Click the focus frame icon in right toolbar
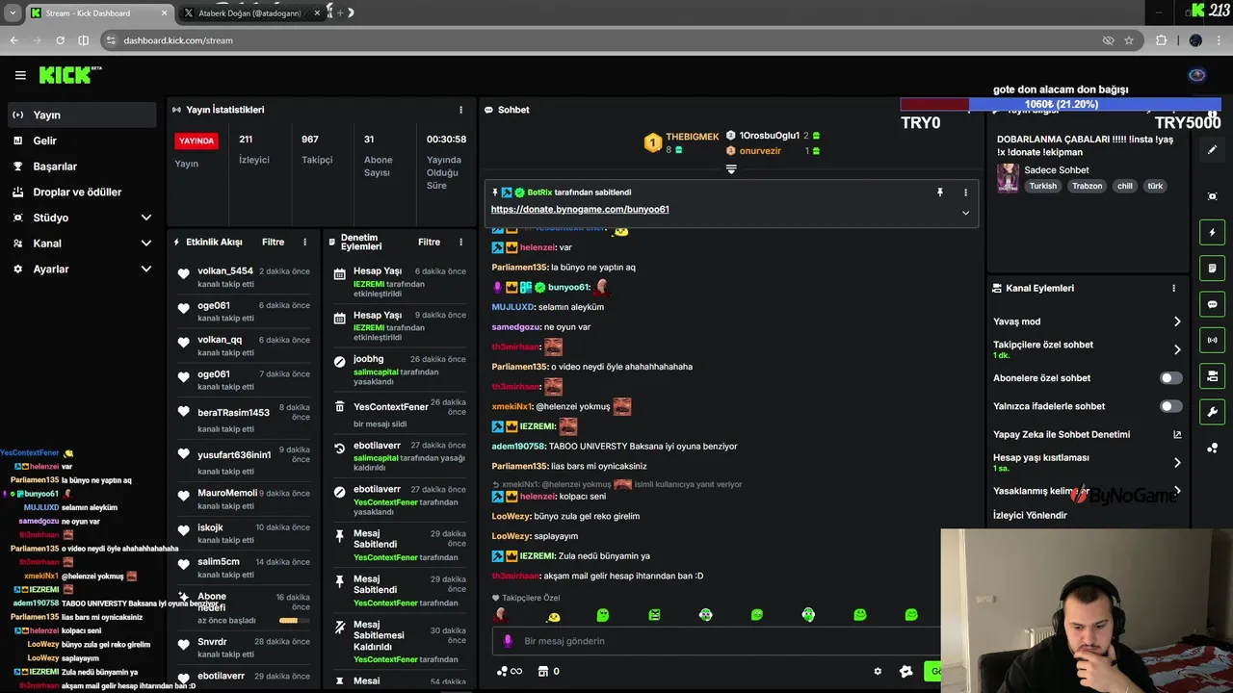 [x=1212, y=196]
